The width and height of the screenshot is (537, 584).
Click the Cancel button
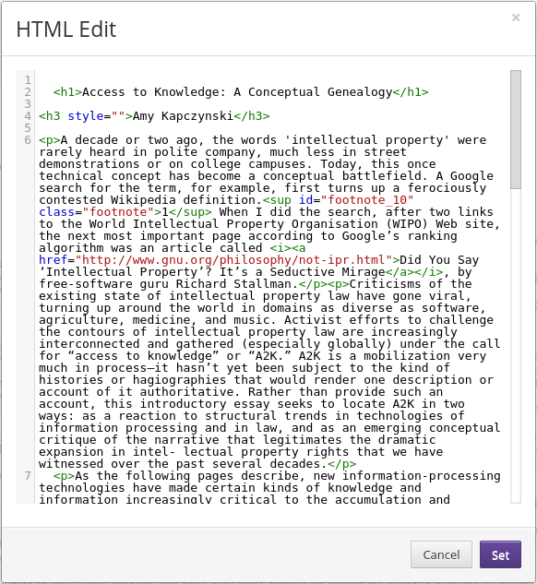(x=441, y=554)
